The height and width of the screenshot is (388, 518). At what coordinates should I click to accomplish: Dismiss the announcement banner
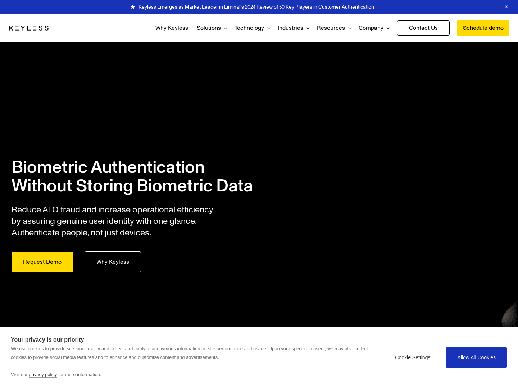(506, 7)
